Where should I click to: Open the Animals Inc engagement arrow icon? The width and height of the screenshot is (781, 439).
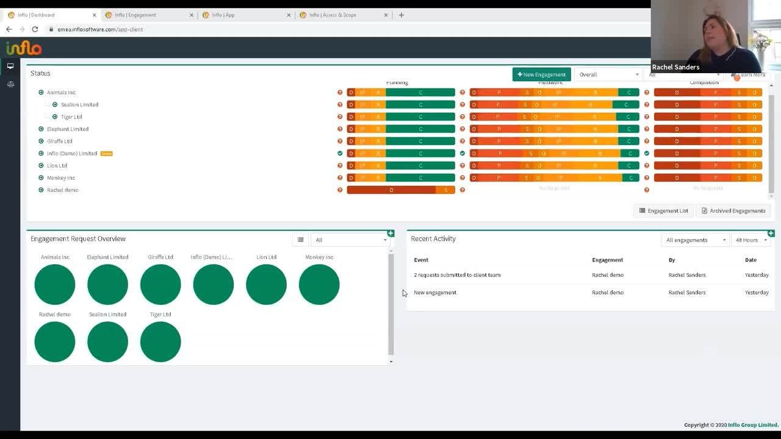(41, 93)
